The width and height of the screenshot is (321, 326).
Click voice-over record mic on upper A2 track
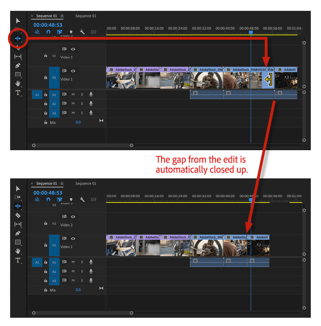(91, 103)
